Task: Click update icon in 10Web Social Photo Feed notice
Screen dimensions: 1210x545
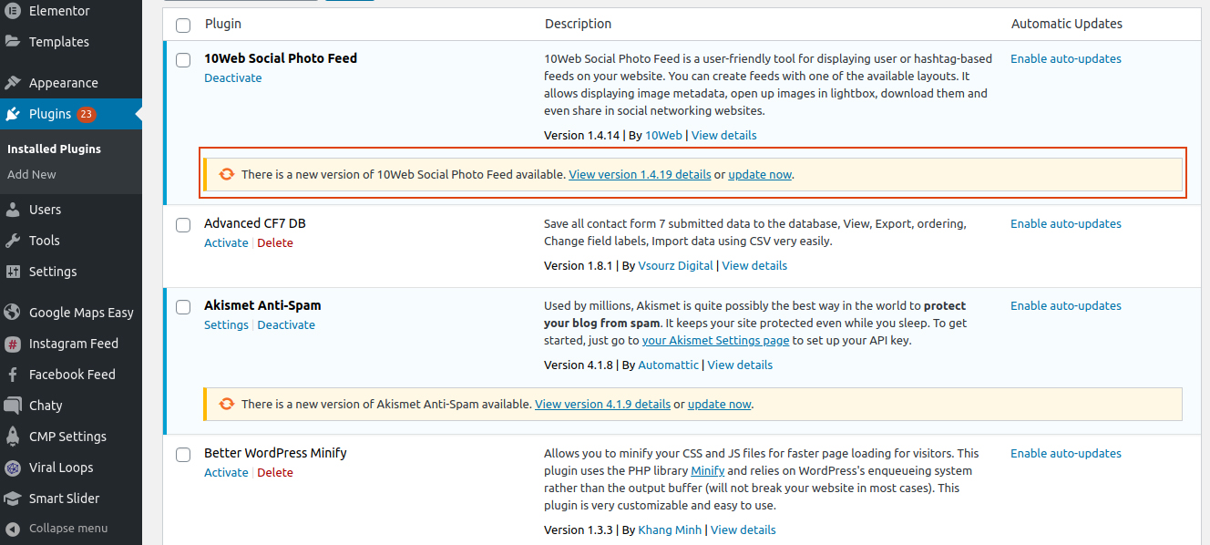Action: (x=226, y=174)
